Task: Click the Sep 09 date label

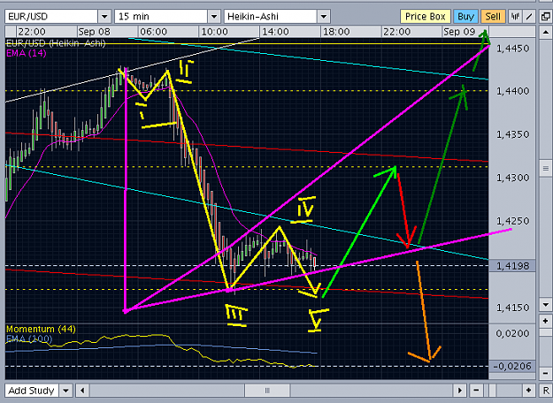Action: pos(459,32)
